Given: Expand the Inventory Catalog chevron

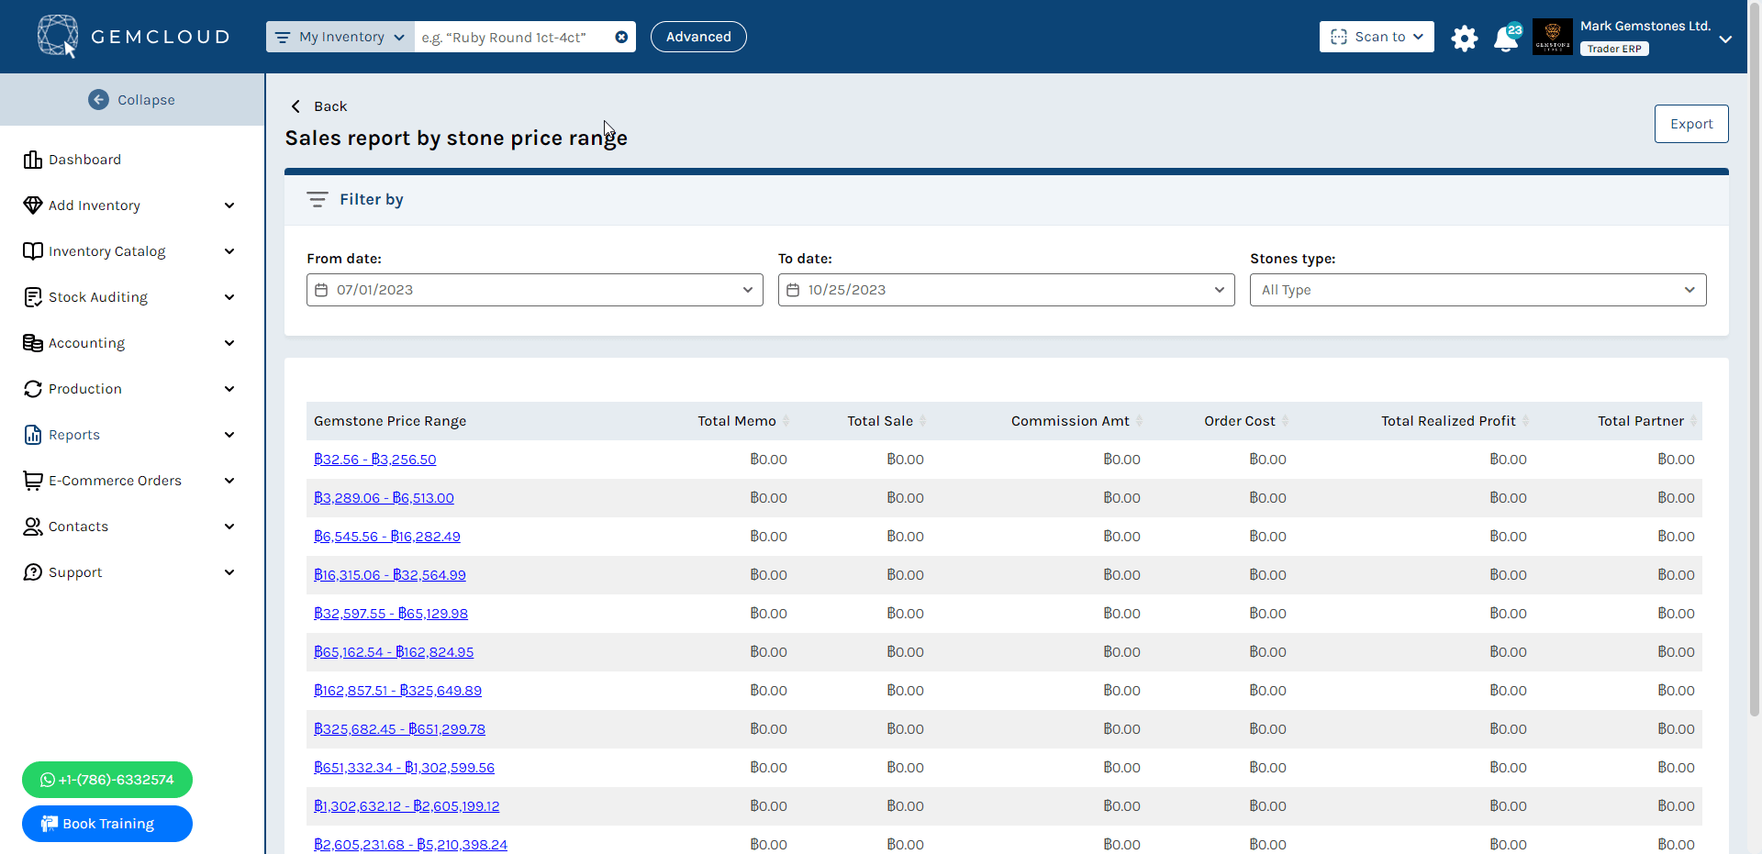Looking at the screenshot, I should point(229,251).
